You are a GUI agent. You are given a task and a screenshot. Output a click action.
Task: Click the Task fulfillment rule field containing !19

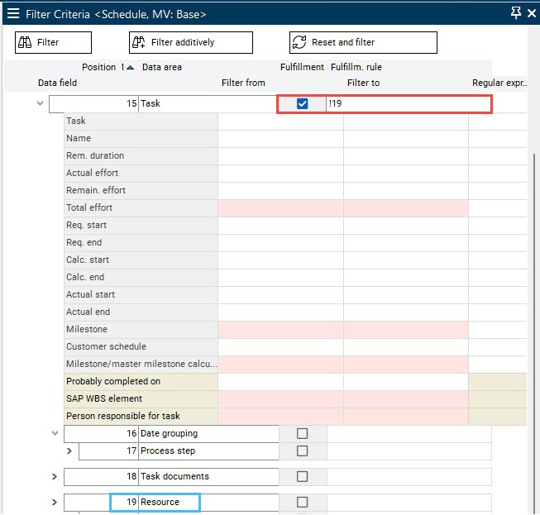[x=409, y=104]
